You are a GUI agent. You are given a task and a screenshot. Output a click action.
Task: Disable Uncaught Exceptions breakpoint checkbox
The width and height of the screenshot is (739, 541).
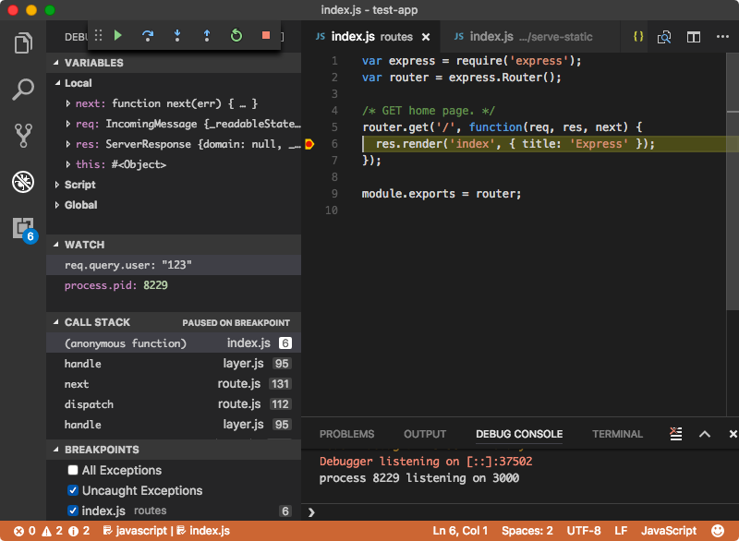point(73,490)
